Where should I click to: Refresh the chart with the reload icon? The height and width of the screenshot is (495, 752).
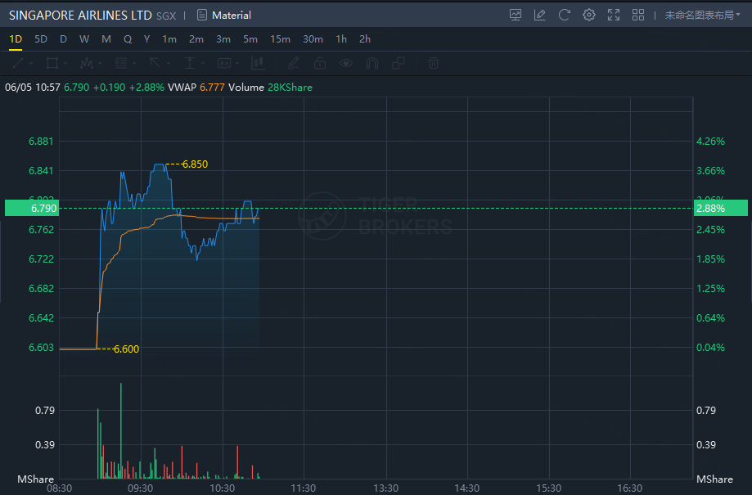coord(565,15)
